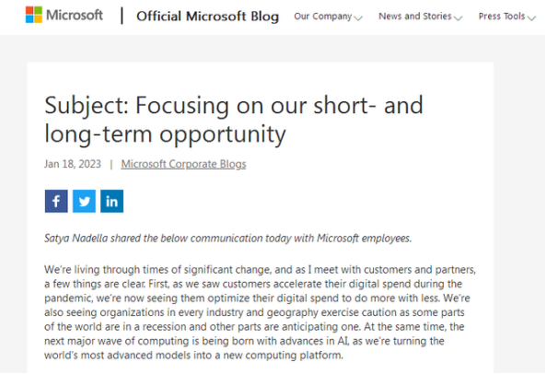Share the post via LinkedIn icon
The height and width of the screenshot is (374, 546).
(x=111, y=201)
